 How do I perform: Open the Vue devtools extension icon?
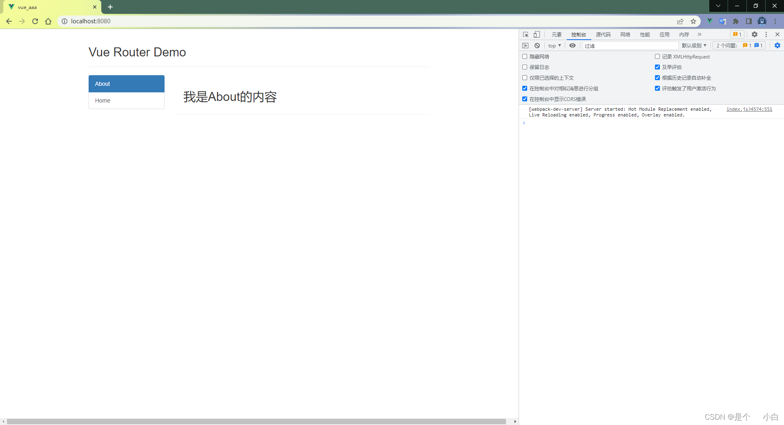click(710, 21)
